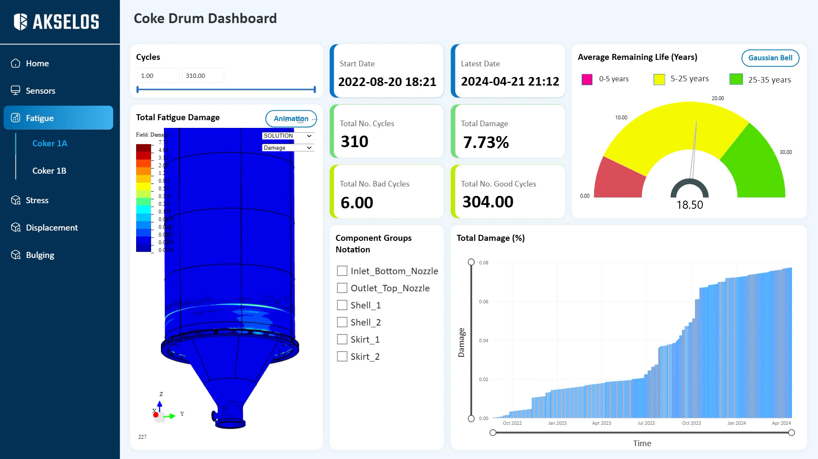Viewport: 818px width, 459px height.
Task: Open the SOLUTION dropdown
Action: point(288,136)
